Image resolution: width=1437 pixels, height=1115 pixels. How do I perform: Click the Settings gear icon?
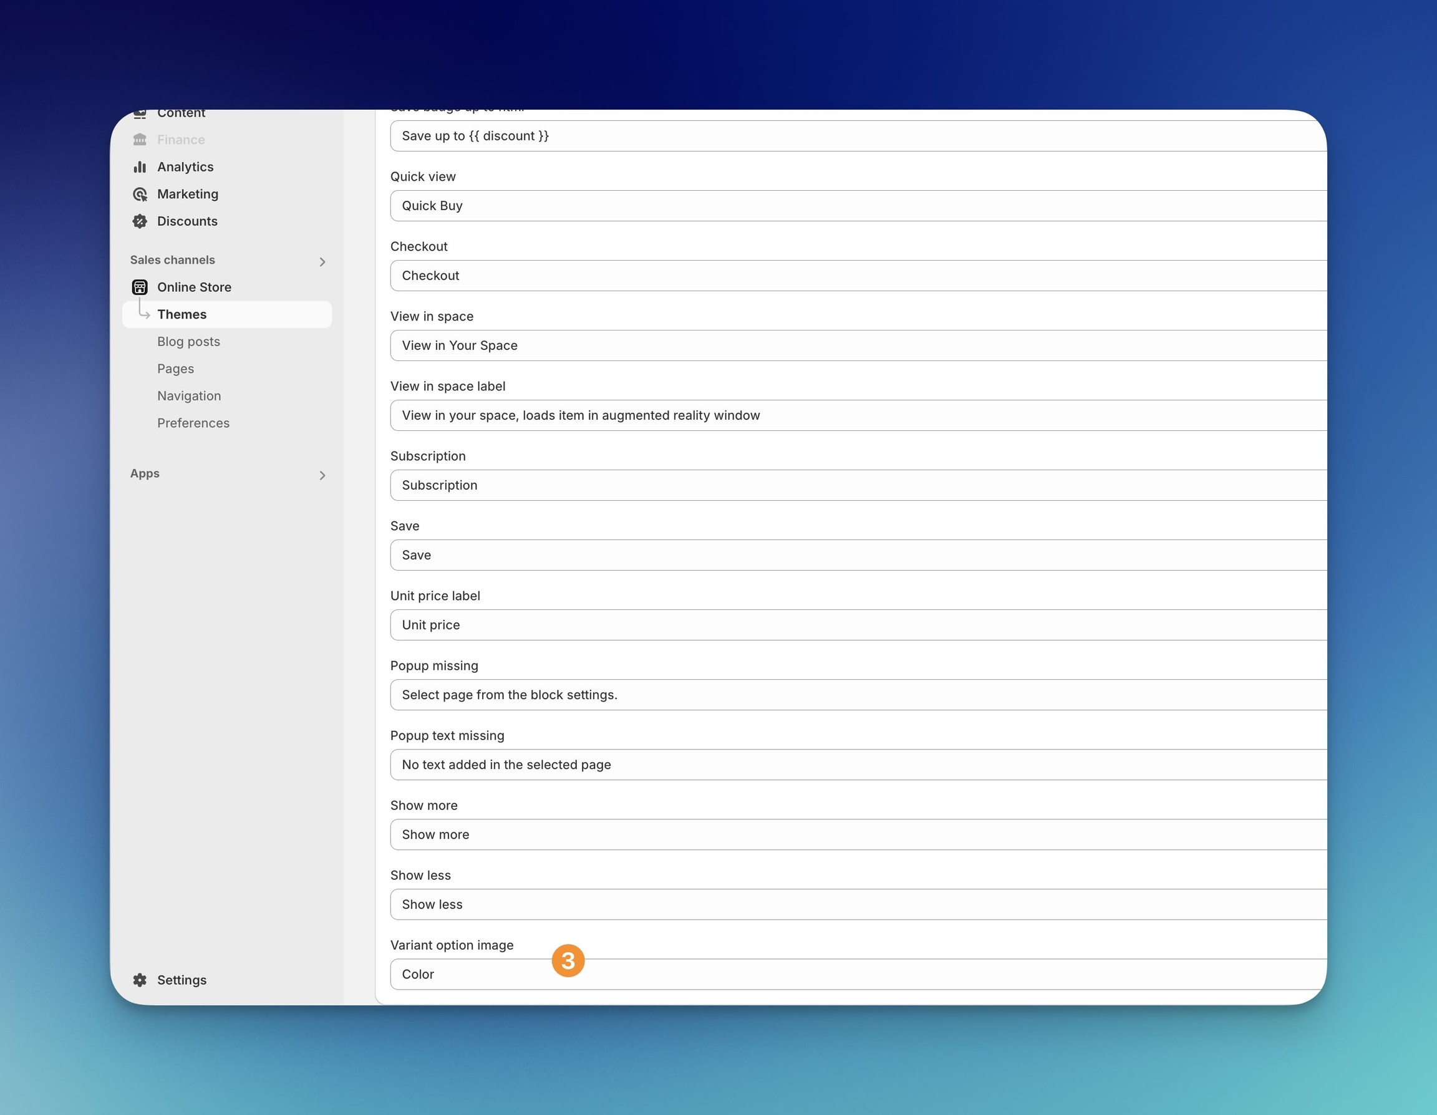click(140, 980)
